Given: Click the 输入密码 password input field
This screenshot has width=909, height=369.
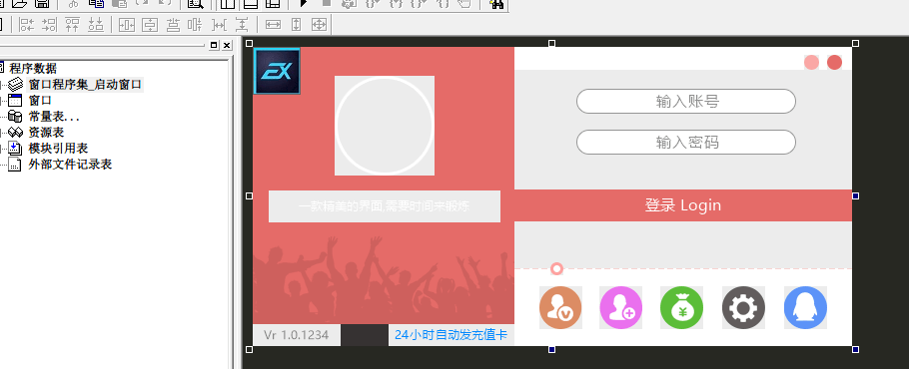Looking at the screenshot, I should tap(686, 143).
